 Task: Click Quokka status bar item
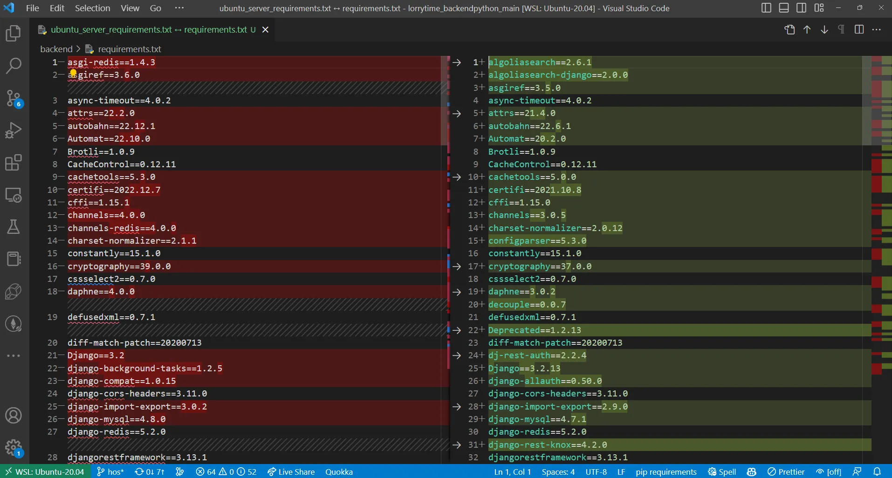[339, 471]
